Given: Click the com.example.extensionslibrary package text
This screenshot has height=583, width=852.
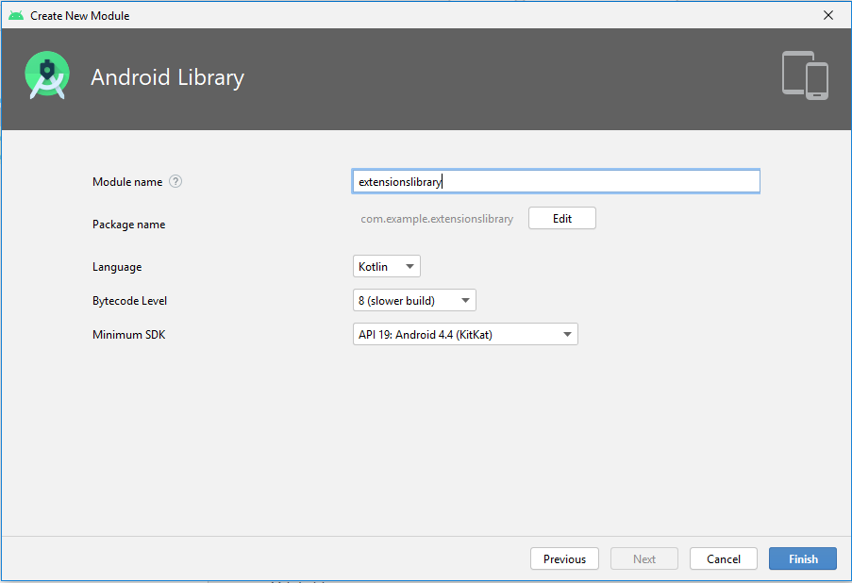Looking at the screenshot, I should tap(437, 218).
